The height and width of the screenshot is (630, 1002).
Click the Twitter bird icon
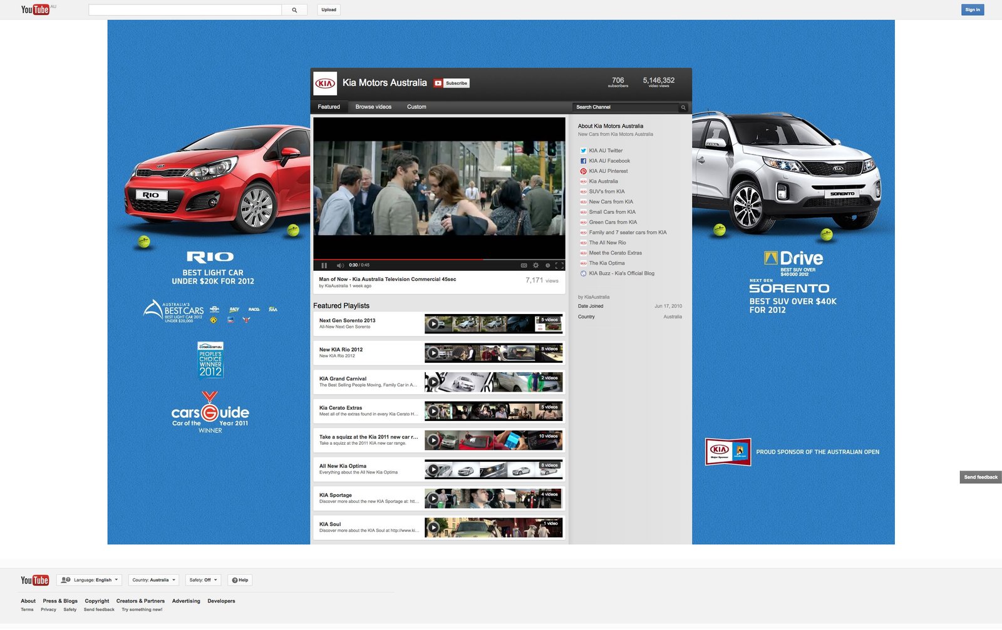point(583,151)
